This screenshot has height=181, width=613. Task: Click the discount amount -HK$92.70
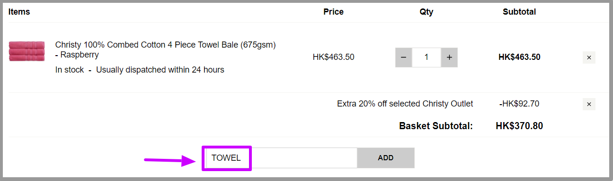(x=519, y=104)
